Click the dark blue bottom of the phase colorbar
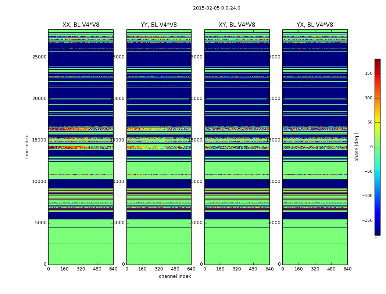The image size is (386, 294). 377,233
